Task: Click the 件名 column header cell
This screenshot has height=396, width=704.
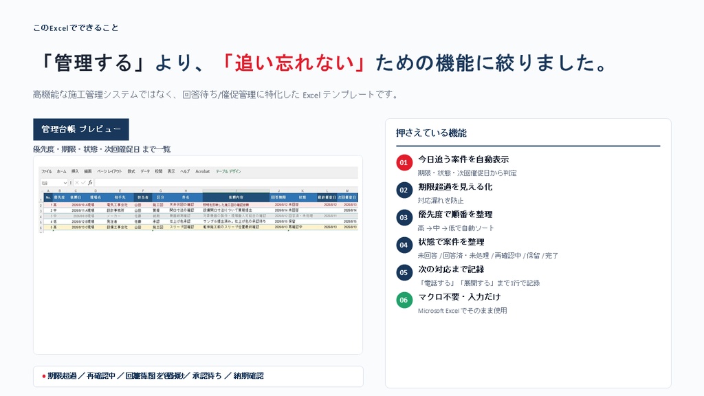Action: point(186,197)
